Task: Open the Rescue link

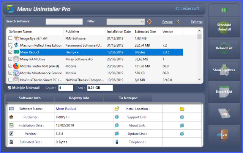Action: (x=167, y=22)
